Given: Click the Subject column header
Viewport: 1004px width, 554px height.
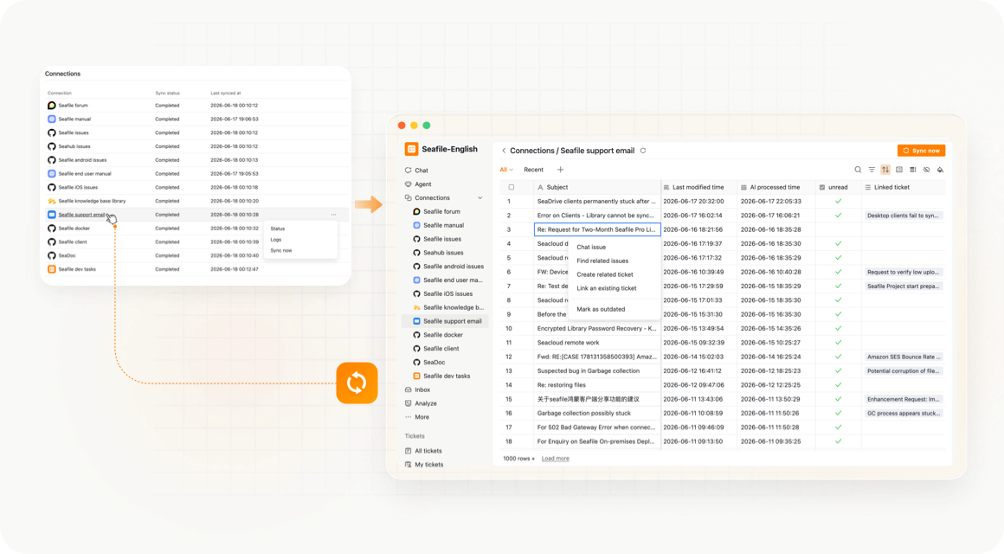Looking at the screenshot, I should (x=596, y=188).
